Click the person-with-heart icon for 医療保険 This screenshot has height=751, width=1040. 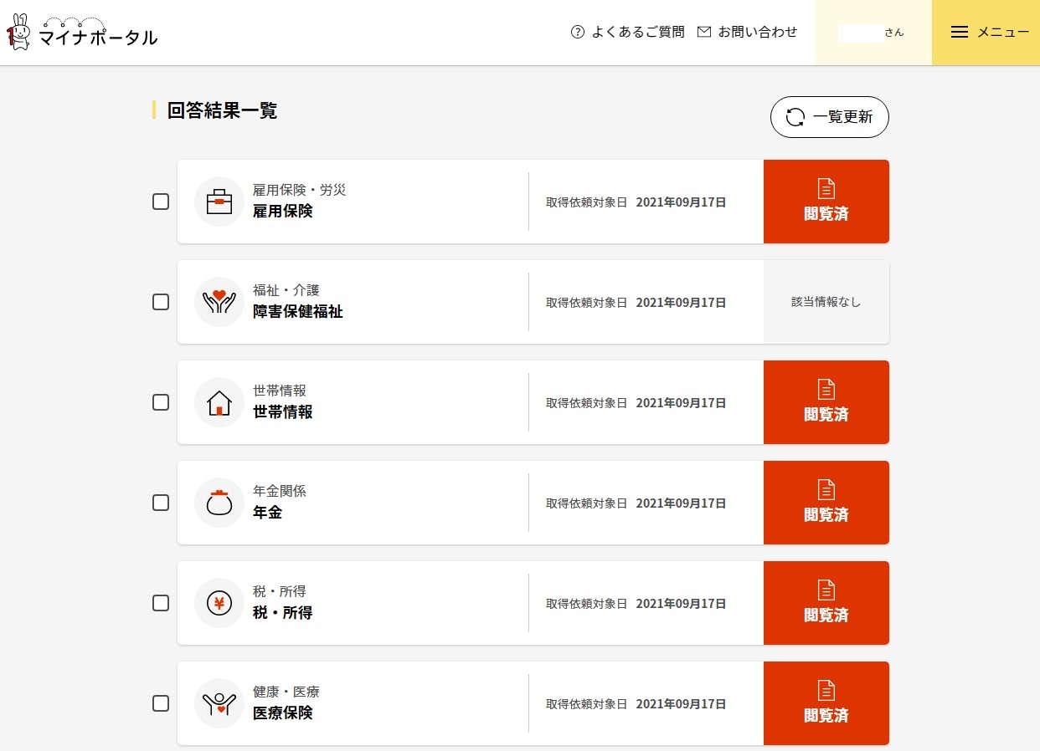(219, 703)
